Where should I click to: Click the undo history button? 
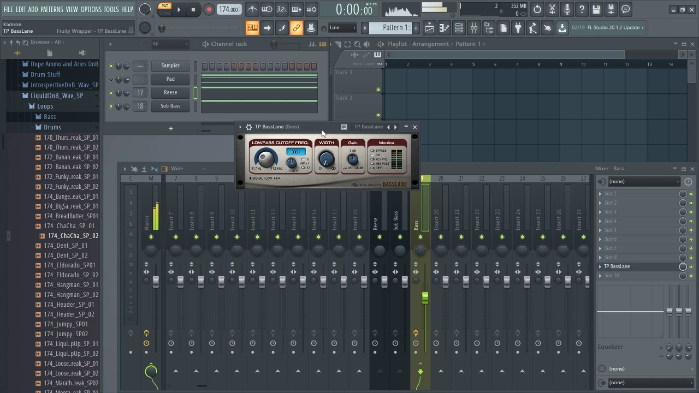pyautogui.click(x=538, y=9)
